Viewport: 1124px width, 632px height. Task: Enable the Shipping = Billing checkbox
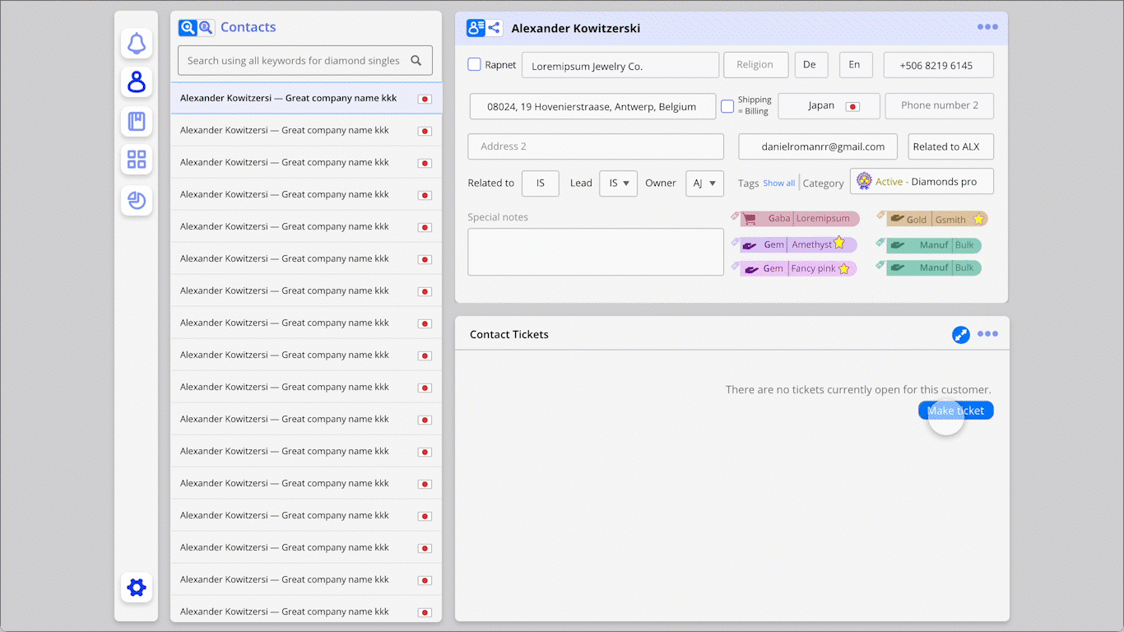coord(727,106)
